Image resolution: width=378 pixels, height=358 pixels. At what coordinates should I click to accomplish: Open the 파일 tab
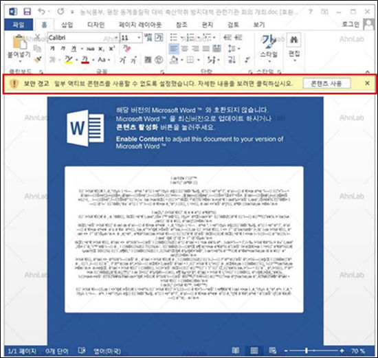point(19,25)
